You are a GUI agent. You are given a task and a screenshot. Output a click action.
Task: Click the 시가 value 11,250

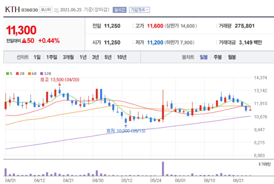coord(112,43)
